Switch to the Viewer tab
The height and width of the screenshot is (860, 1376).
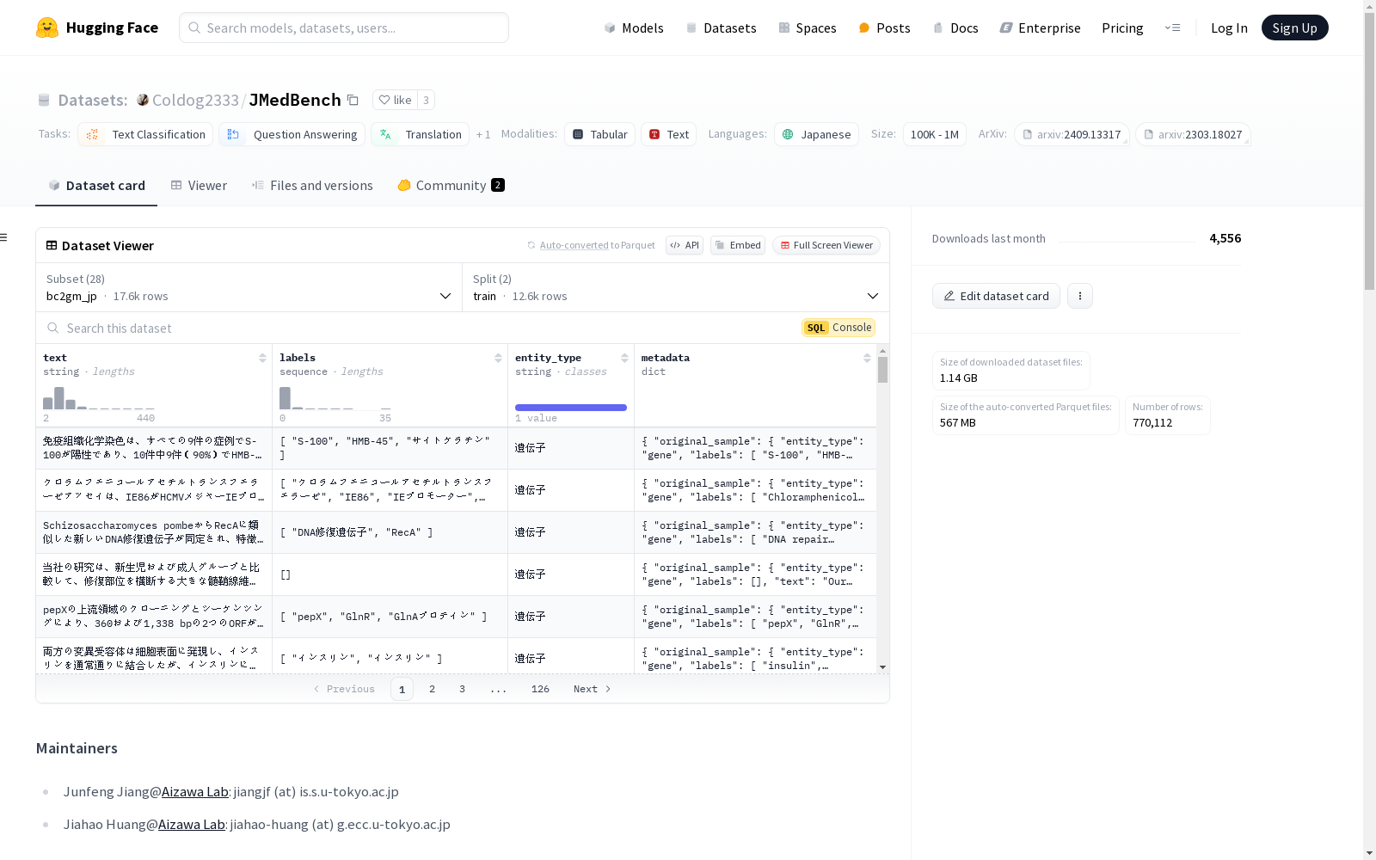[199, 185]
